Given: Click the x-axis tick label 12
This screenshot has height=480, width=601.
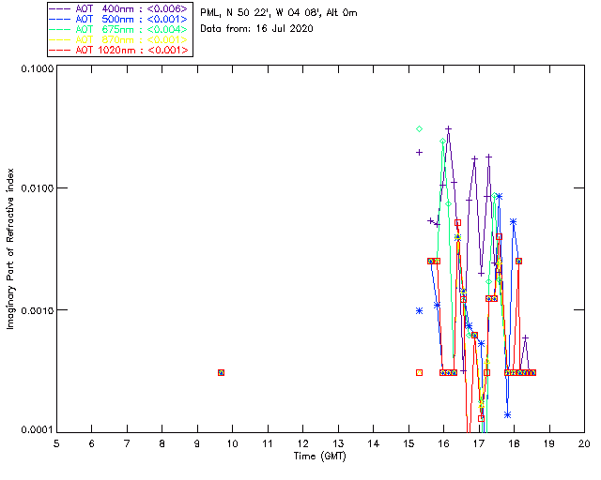Looking at the screenshot, I should coord(302,443).
